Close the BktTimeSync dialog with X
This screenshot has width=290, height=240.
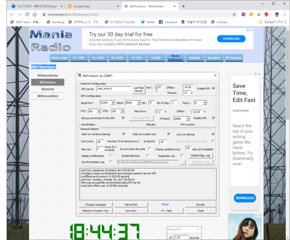(215, 76)
